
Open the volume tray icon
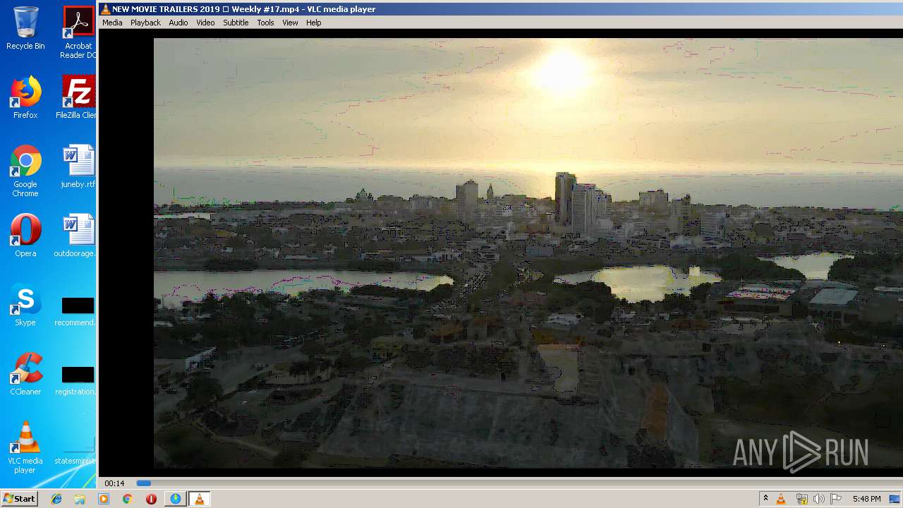point(818,499)
